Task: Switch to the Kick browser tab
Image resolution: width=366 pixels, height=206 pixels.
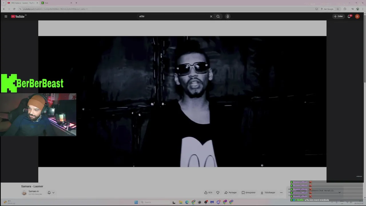Action: coord(57,3)
